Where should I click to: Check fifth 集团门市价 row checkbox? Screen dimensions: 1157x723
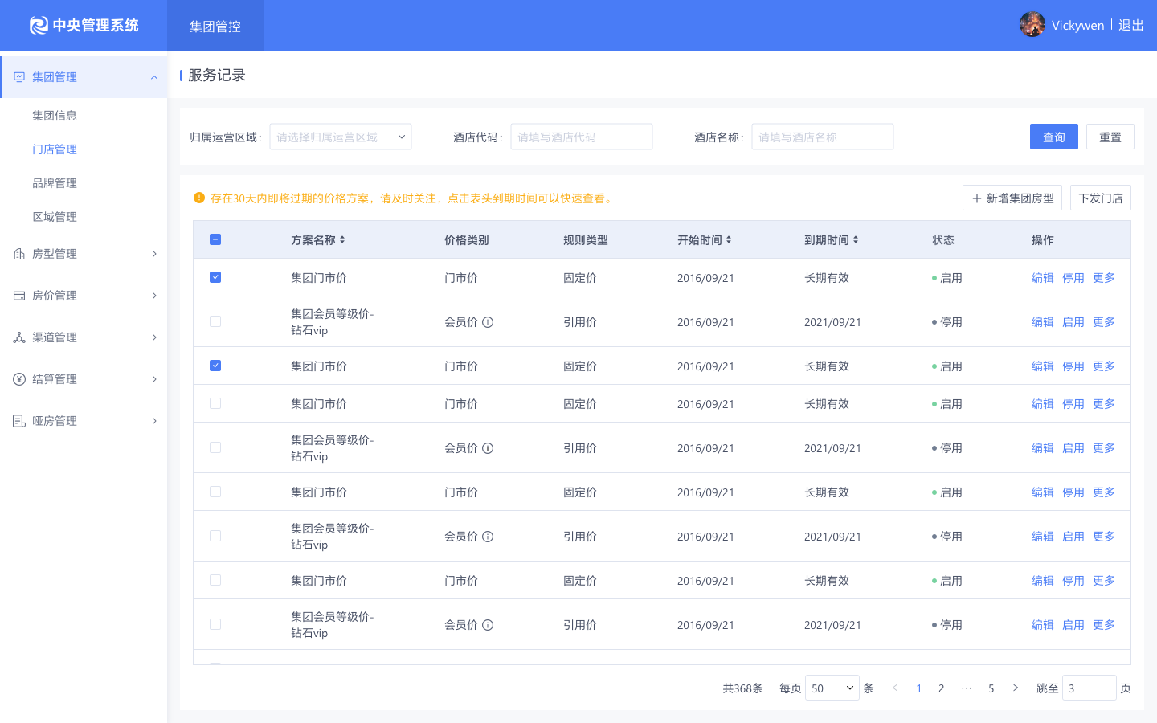(215, 580)
